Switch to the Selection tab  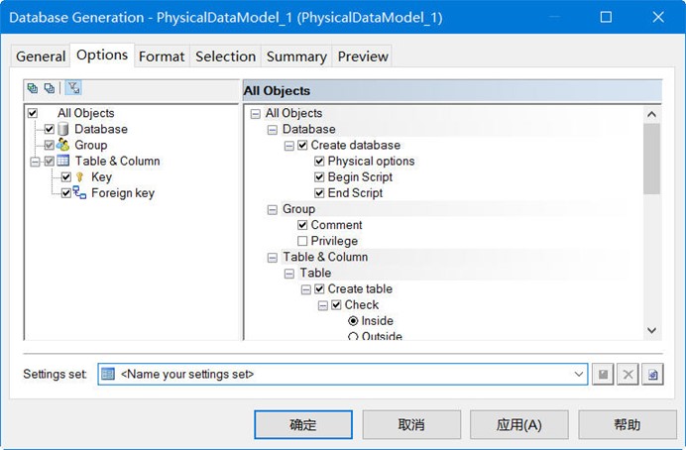(225, 56)
